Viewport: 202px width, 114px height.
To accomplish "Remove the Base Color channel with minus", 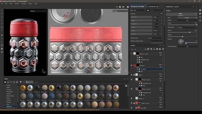I will [x=161, y=17].
